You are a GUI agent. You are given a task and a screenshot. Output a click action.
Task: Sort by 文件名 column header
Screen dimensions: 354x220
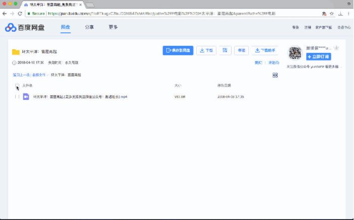[27, 85]
